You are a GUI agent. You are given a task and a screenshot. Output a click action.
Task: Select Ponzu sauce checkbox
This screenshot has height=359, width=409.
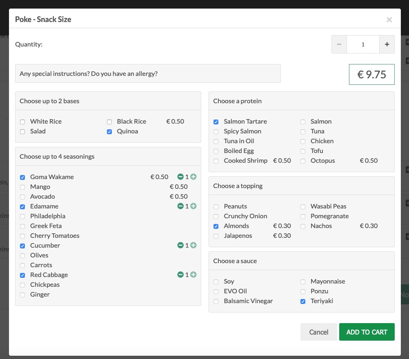coord(303,291)
